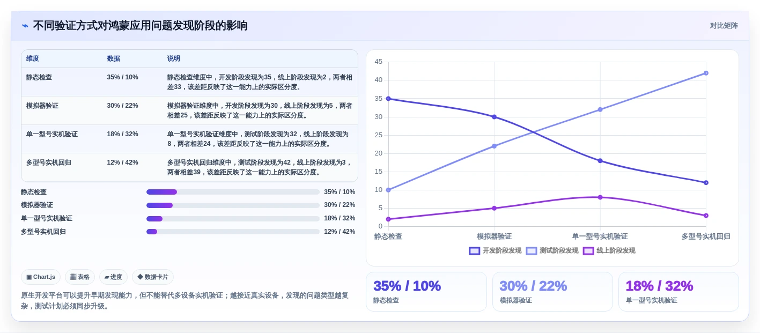Click the 单一型号实机验证 x-axis label

[x=600, y=236]
